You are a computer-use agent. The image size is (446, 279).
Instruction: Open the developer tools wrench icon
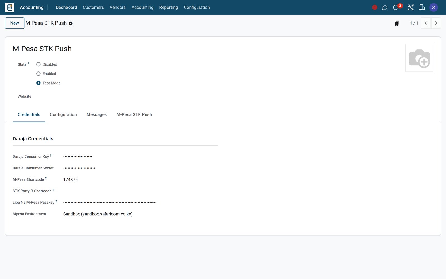tap(410, 8)
